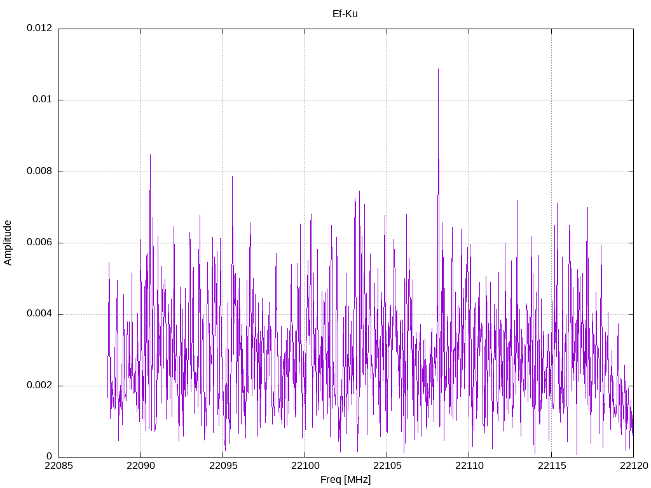
Task: Click the 0 y-axis tick label
Action: [50, 456]
